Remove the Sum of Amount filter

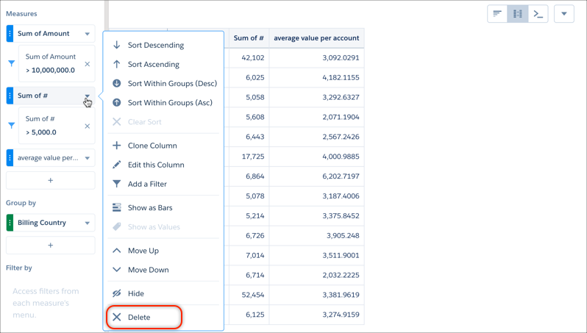click(x=88, y=64)
